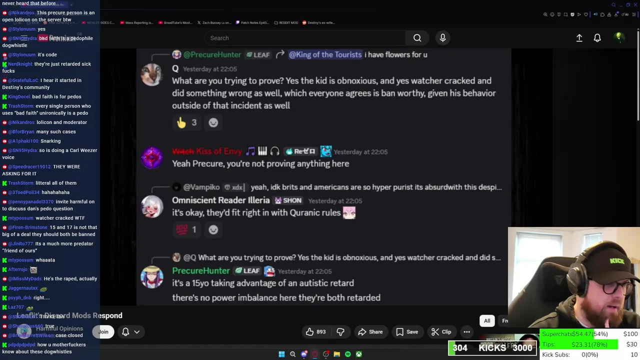Select the All filter chip

click(487, 321)
